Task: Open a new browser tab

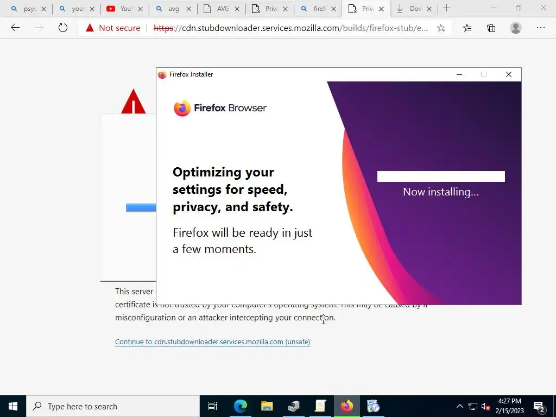Action: click(x=446, y=8)
